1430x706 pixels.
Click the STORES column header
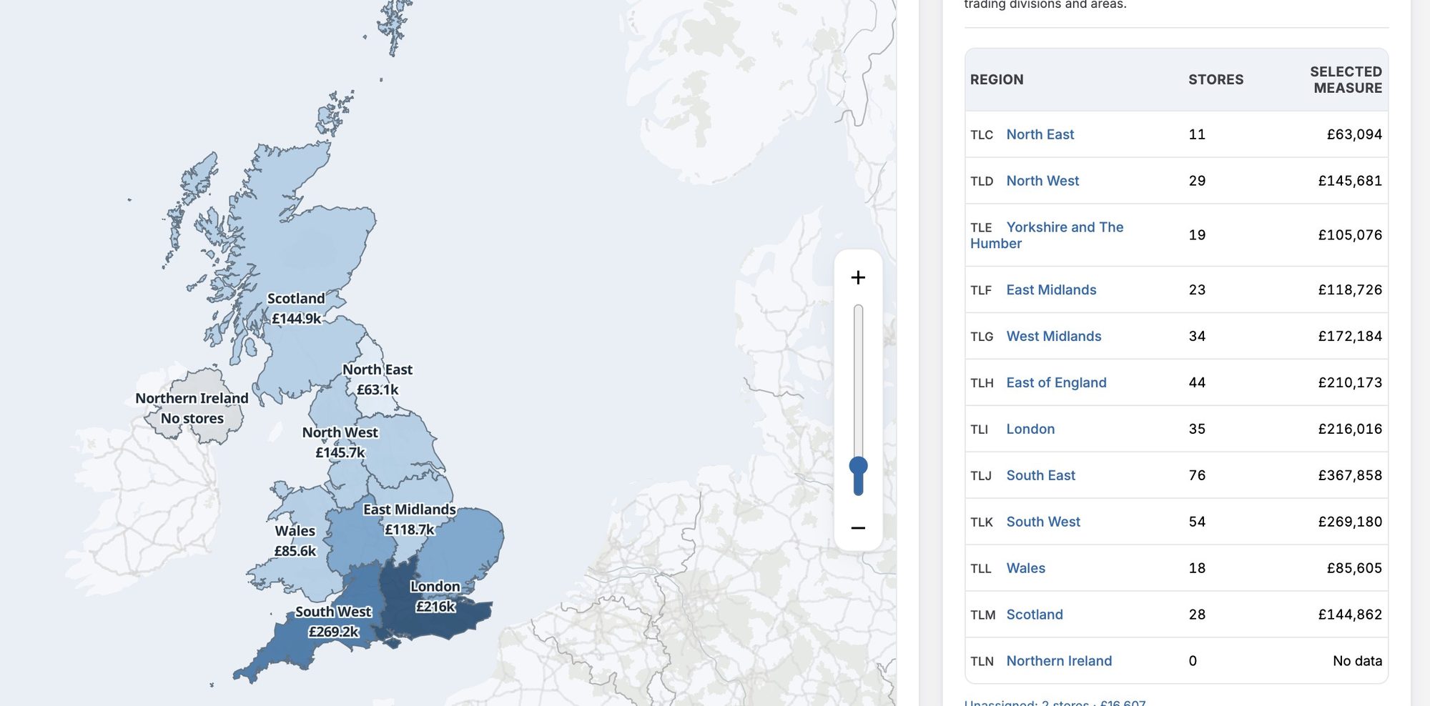point(1215,79)
